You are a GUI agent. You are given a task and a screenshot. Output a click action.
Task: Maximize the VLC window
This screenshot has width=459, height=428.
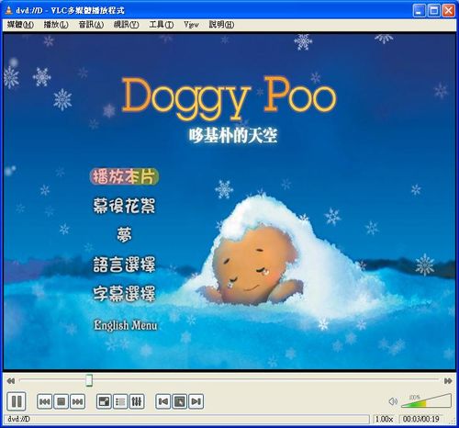tap(433, 11)
